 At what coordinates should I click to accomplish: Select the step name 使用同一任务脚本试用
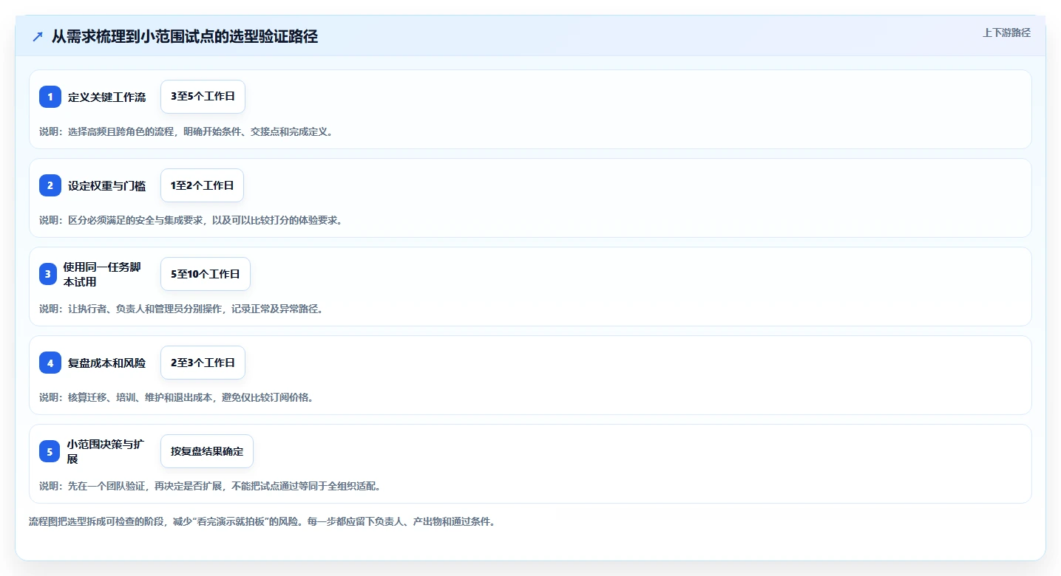[102, 274]
